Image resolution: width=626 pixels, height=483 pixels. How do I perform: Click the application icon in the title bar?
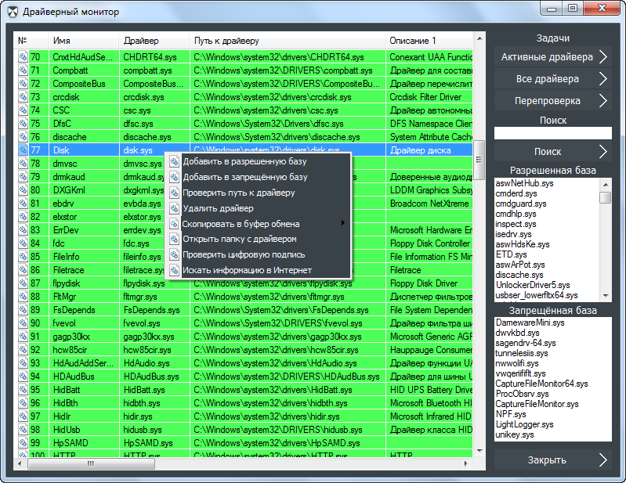[x=11, y=12]
